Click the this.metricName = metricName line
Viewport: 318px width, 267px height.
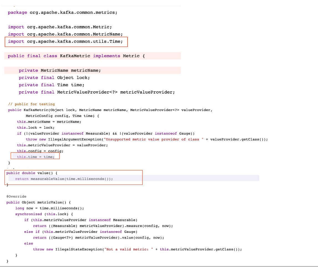[49, 122]
